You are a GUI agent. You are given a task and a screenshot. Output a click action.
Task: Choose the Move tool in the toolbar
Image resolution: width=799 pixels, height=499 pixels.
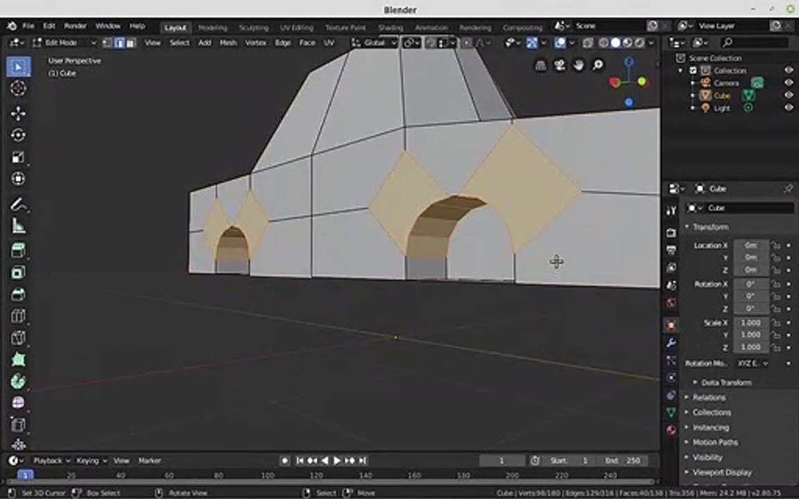tap(18, 113)
